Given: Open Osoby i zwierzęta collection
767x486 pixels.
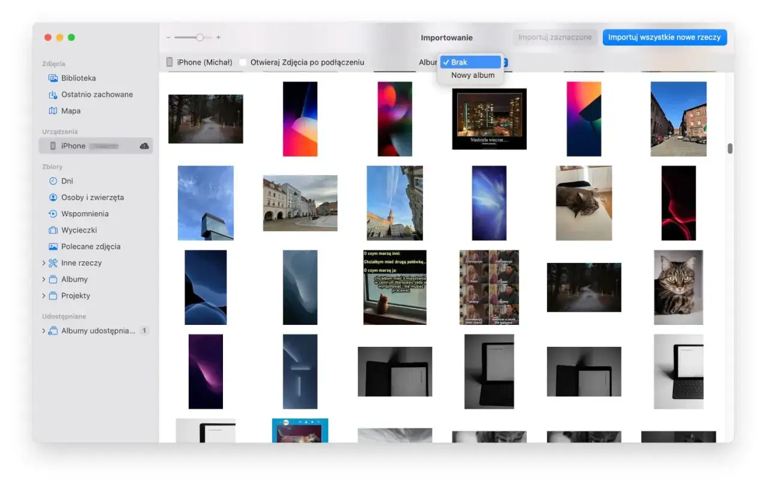Looking at the screenshot, I should click(x=92, y=197).
